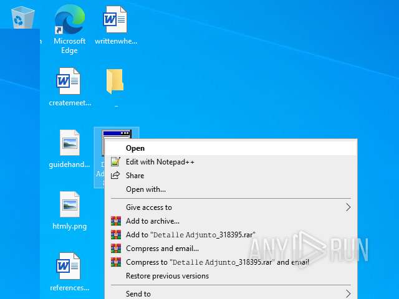Screen dimensions: 399x299
Task: Open the Recycle Bin icon
Action: (22, 17)
